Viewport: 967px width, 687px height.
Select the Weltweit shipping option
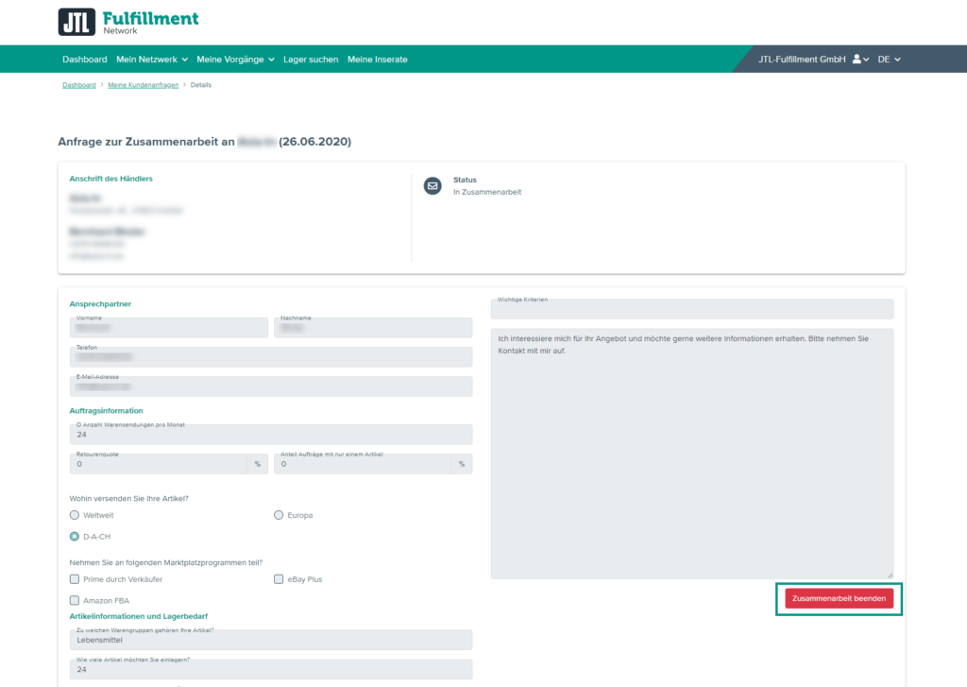point(75,515)
